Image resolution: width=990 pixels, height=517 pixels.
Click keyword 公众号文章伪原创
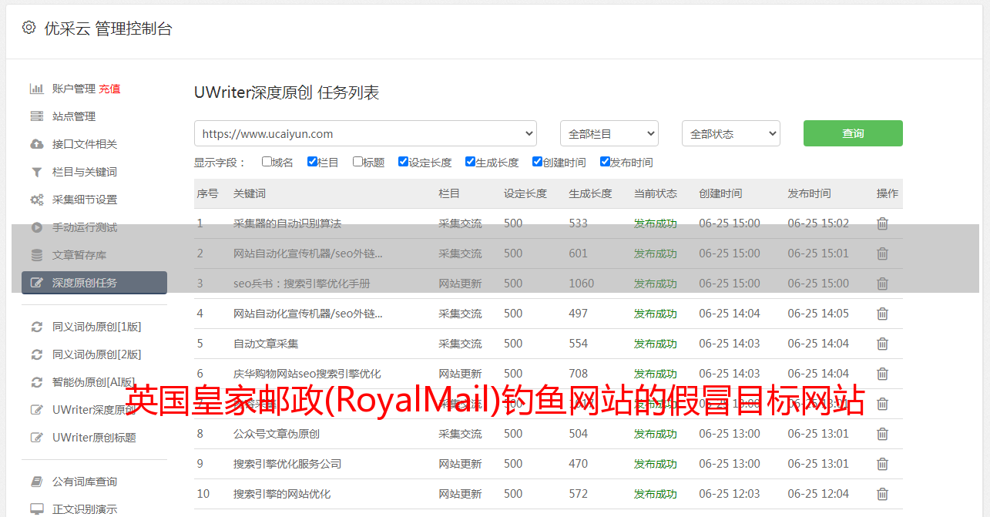pyautogui.click(x=277, y=434)
